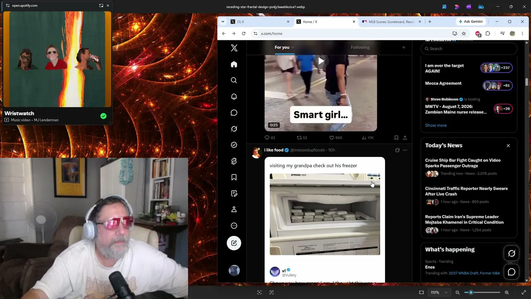Open the grandpa freezer photo
Image resolution: width=531 pixels, height=299 pixels.
325,214
